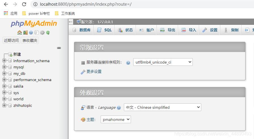View site information icon in address bar
254x139 pixels.
pyautogui.click(x=35, y=4)
